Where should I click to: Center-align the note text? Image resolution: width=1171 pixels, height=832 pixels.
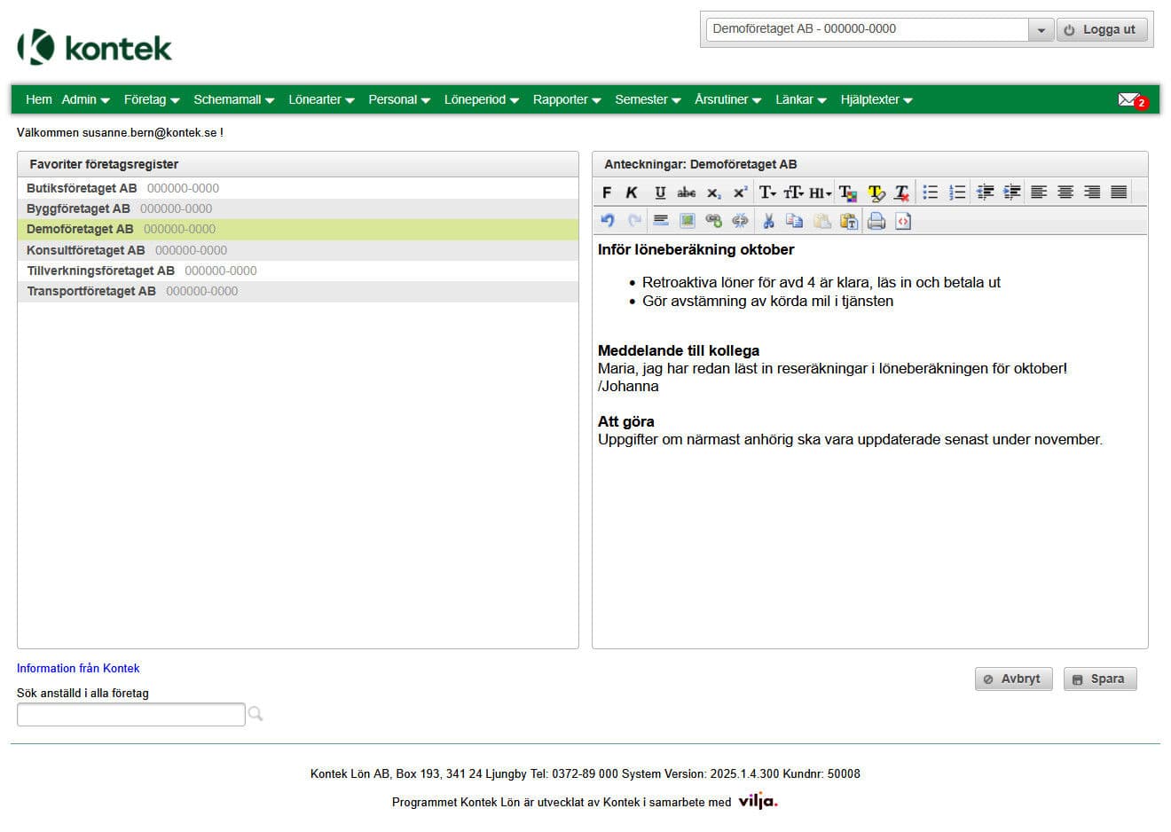[x=1065, y=192]
